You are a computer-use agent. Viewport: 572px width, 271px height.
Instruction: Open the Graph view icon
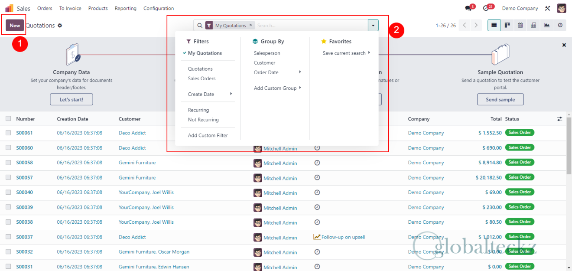[547, 25]
